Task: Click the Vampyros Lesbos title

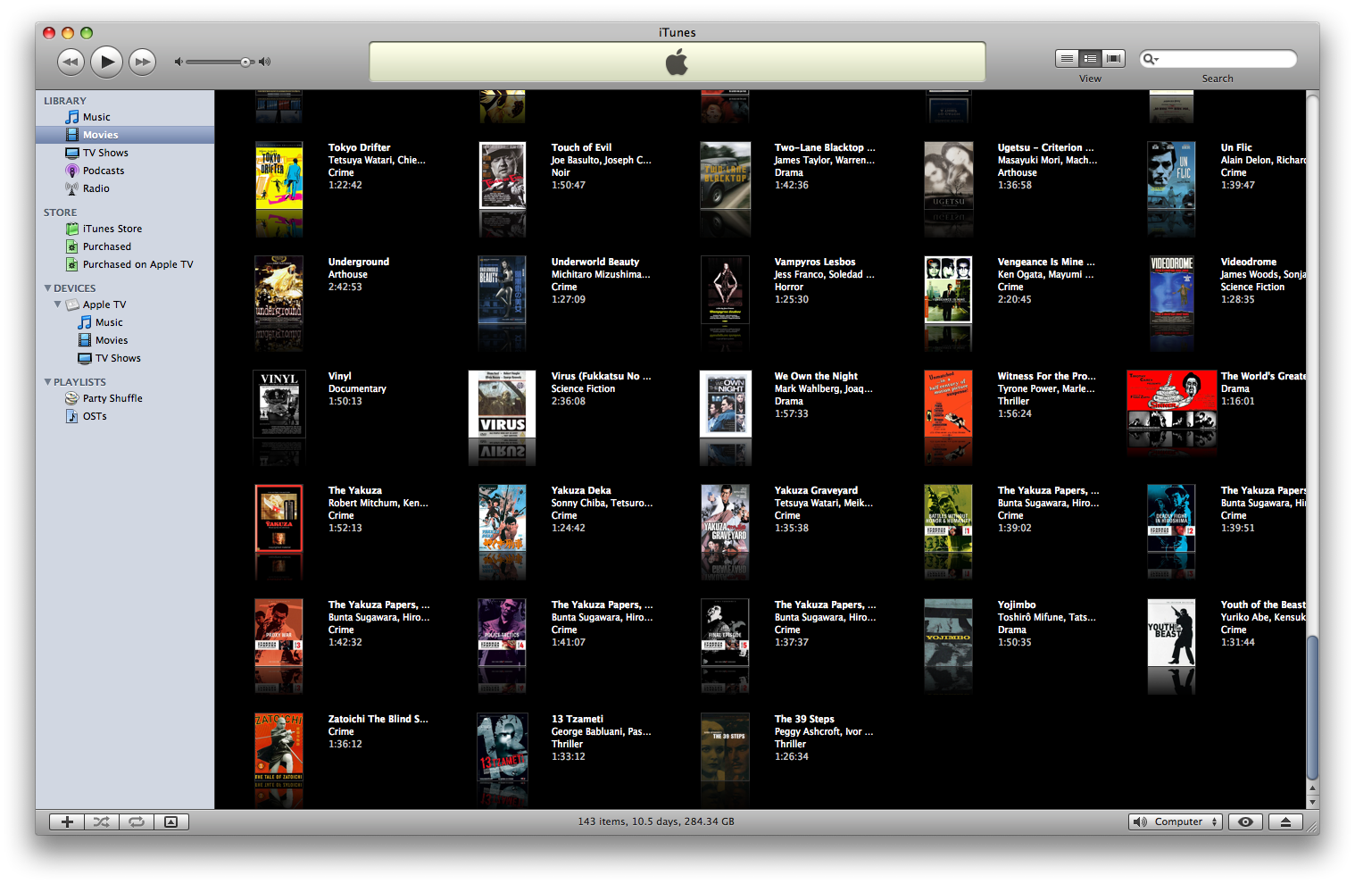Action: pos(815,263)
